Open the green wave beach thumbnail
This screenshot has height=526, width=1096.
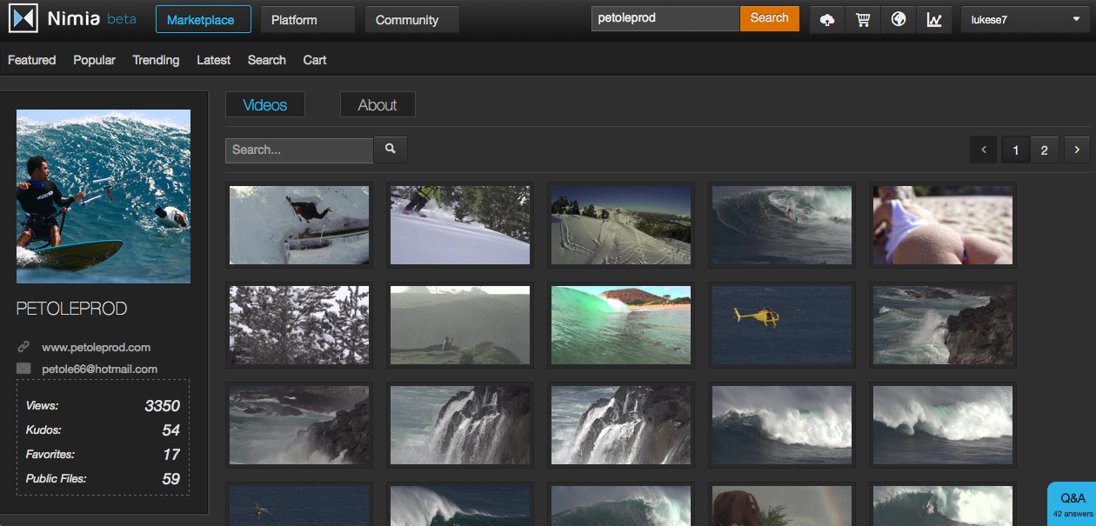[621, 325]
